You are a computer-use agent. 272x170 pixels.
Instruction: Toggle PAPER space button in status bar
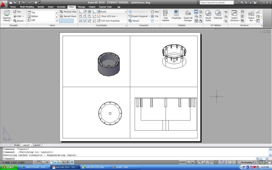coord(183,163)
